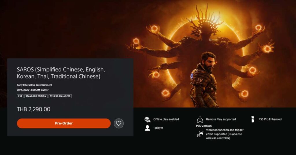This screenshot has width=296, height=155.
Task: Click the Remote Play supported label
Action: (221, 119)
